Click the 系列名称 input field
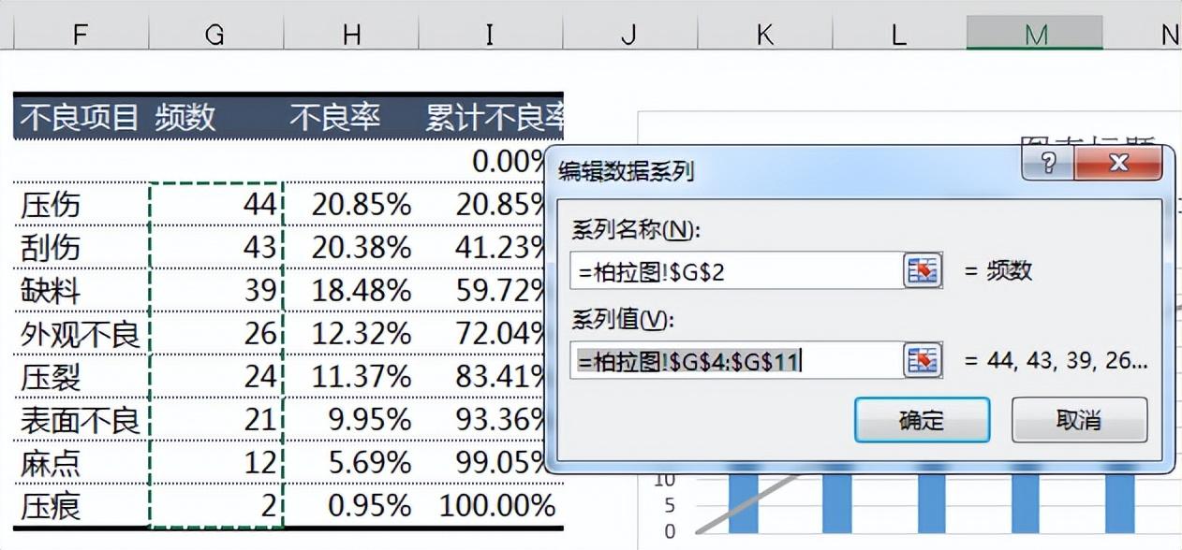Image resolution: width=1182 pixels, height=550 pixels. pyautogui.click(x=736, y=270)
